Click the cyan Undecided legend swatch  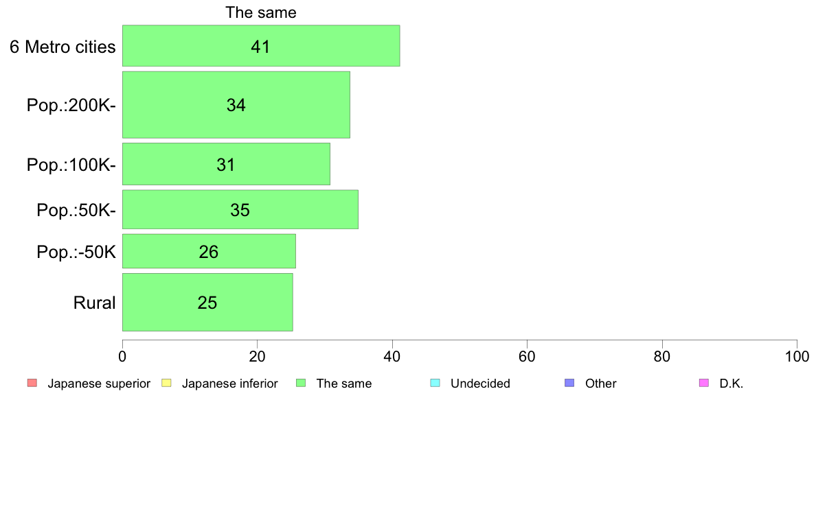pyautogui.click(x=435, y=384)
